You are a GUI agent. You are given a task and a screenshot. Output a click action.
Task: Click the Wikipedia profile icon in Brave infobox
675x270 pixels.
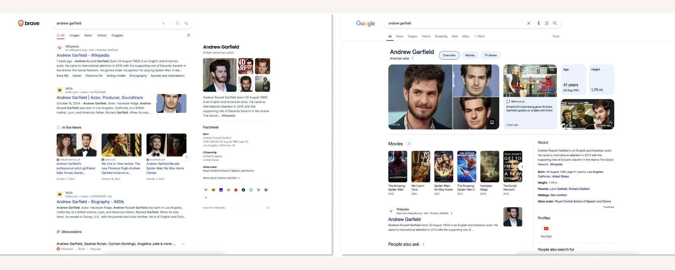coord(206,190)
